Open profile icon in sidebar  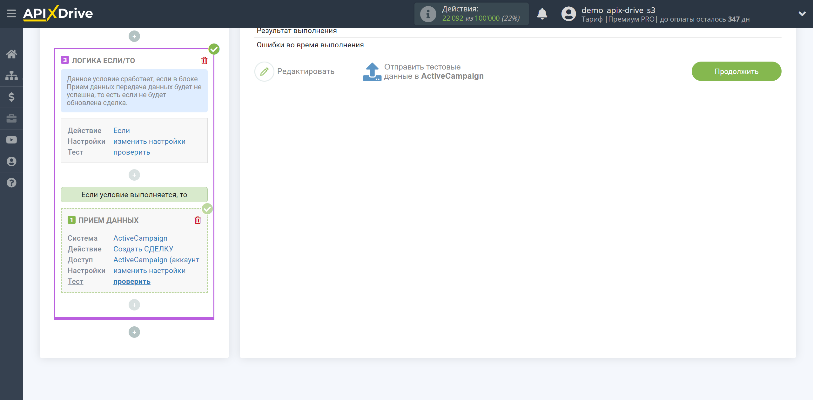pyautogui.click(x=11, y=161)
